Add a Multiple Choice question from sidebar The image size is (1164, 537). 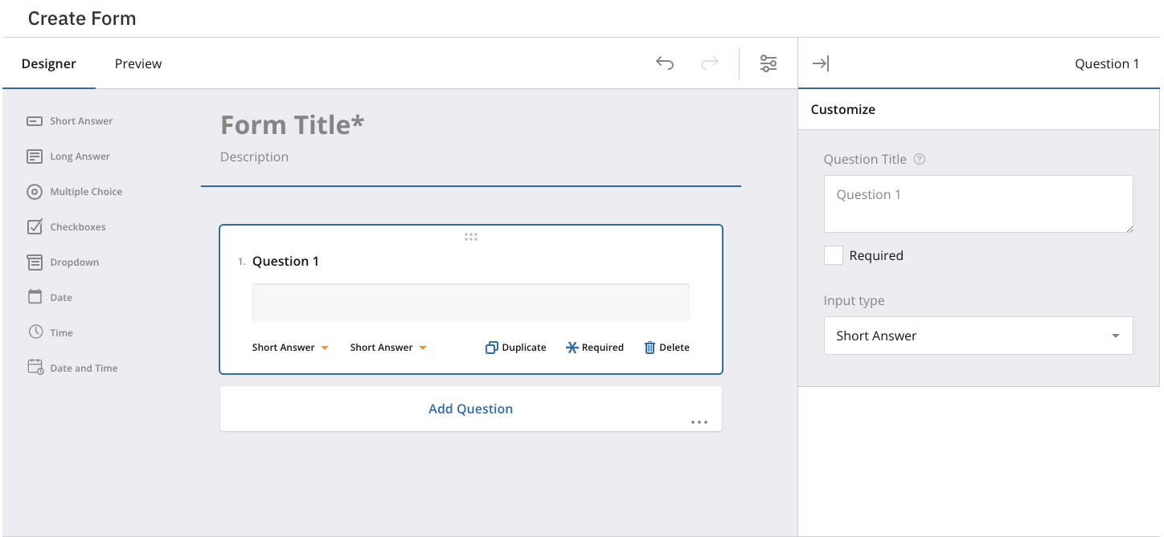tap(35, 192)
